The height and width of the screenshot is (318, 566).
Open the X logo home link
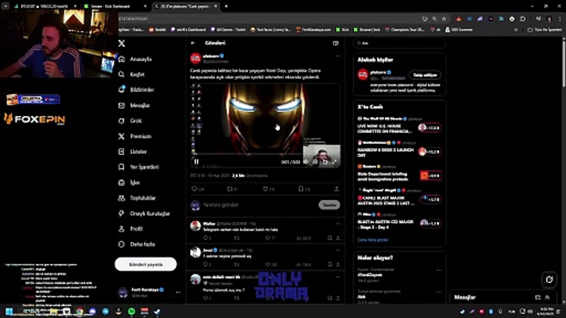click(122, 43)
